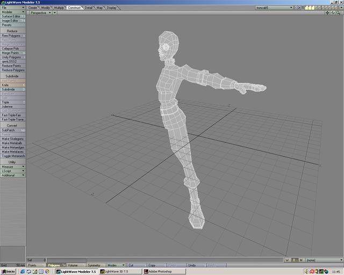Select the M morph map button

click(x=301, y=260)
